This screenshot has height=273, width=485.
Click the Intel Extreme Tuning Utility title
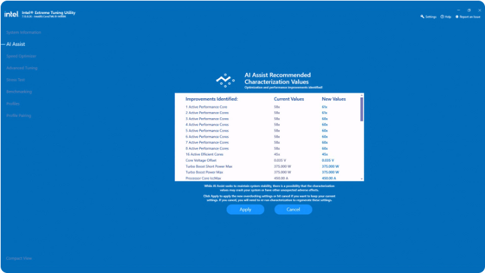pyautogui.click(x=49, y=13)
